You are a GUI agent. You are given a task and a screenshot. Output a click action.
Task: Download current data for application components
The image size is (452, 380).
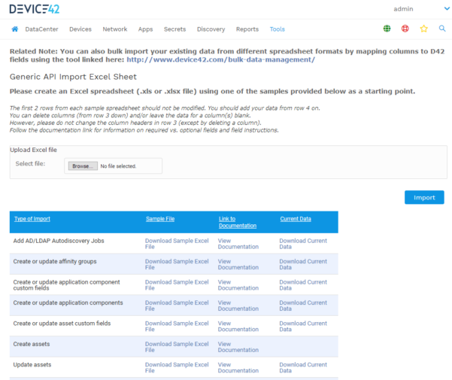point(303,306)
